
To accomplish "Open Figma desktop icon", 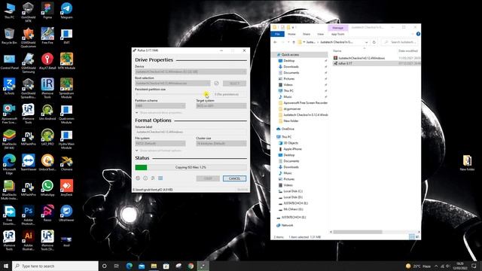I will 47,11.
